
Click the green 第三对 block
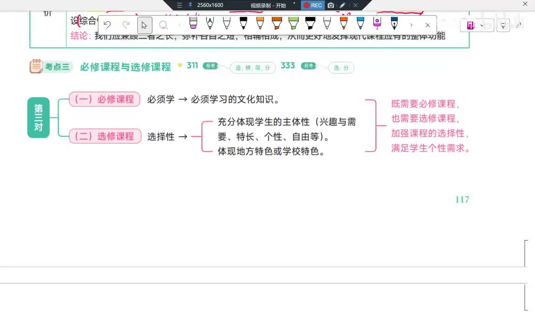click(x=38, y=117)
